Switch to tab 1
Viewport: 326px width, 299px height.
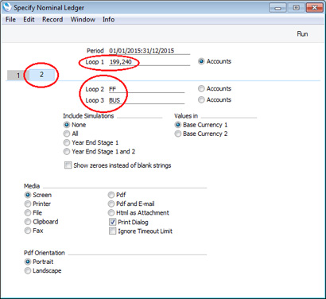17,76
